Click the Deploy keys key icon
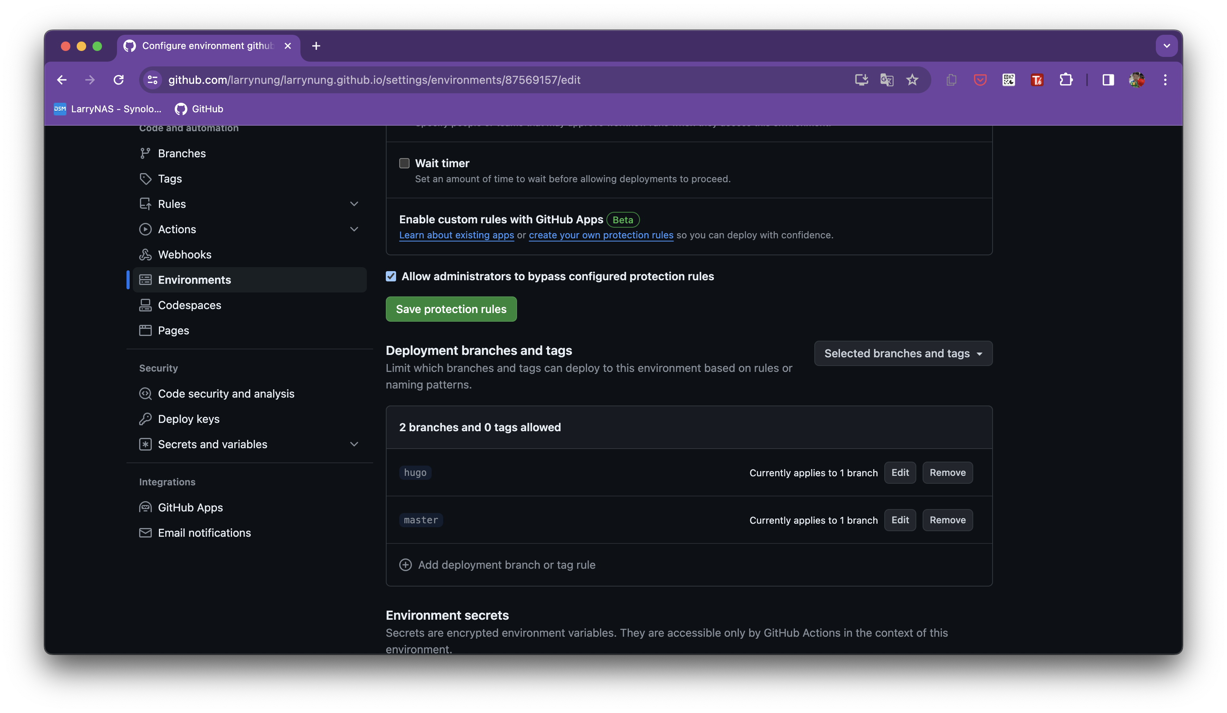Image resolution: width=1227 pixels, height=713 pixels. click(145, 419)
